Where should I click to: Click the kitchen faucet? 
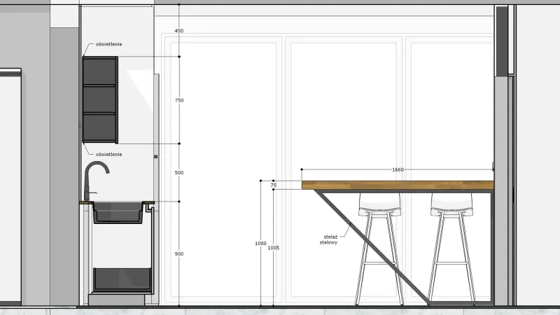click(x=95, y=181)
